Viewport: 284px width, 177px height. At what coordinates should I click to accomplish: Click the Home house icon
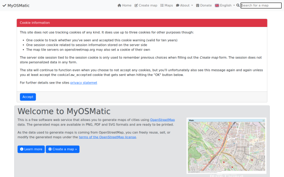pos(119,5)
